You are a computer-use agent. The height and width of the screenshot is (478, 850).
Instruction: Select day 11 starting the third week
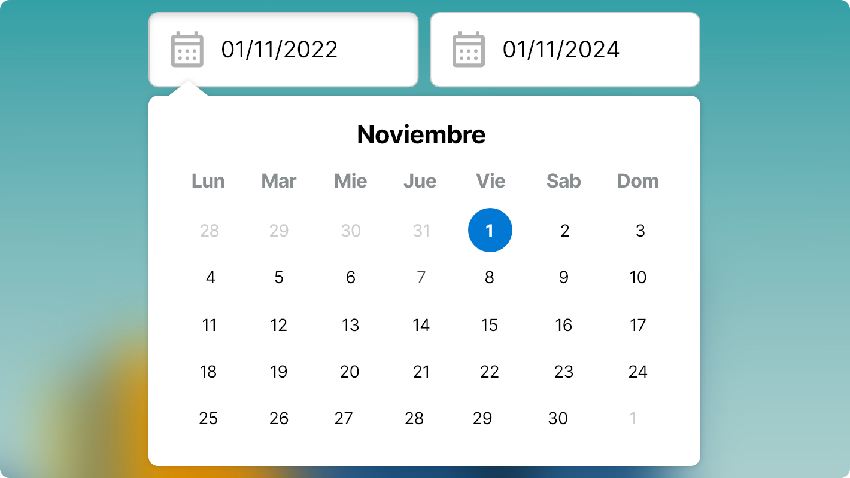pyautogui.click(x=209, y=325)
